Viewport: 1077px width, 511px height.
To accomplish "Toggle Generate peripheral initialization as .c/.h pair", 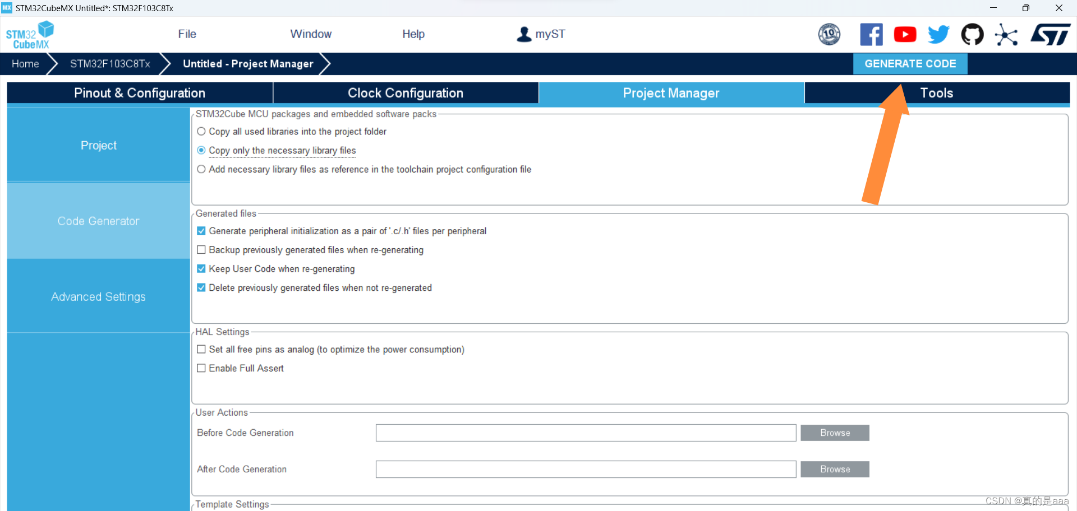I will pos(201,231).
